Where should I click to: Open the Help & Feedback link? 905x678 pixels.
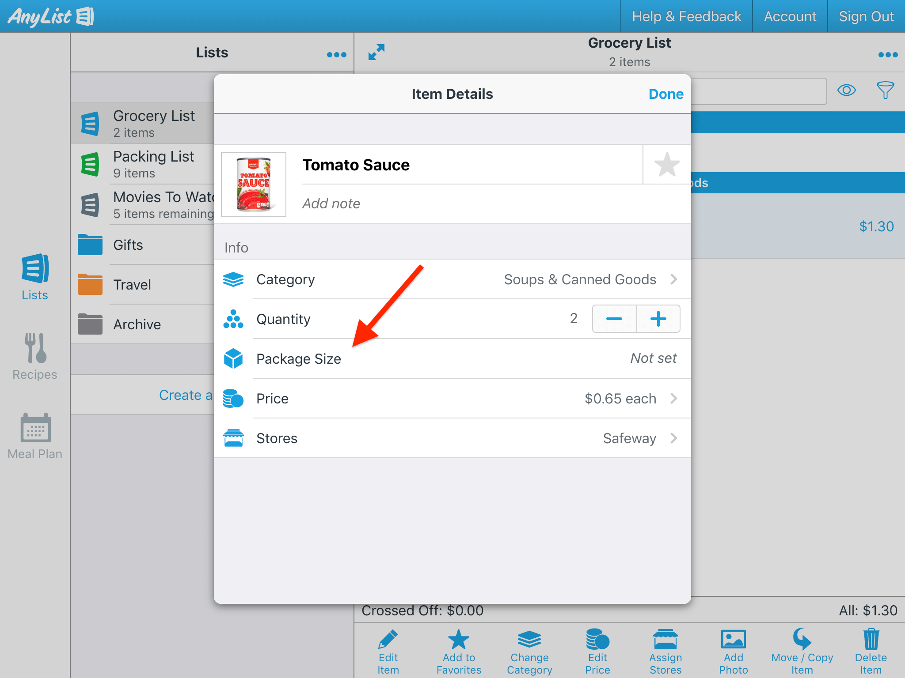pos(686,16)
